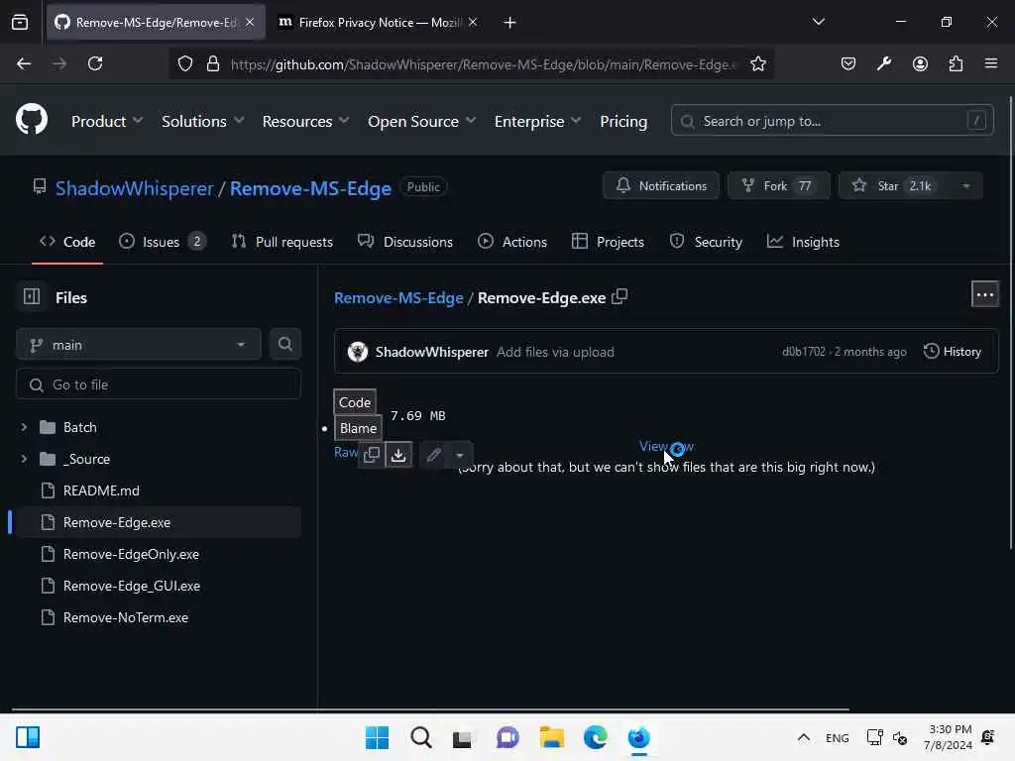
Task: Open the more file actions ellipsis button
Action: (x=984, y=295)
